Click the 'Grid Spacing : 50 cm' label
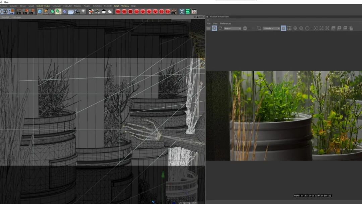Viewport: 362px width, 204px height. (187, 203)
